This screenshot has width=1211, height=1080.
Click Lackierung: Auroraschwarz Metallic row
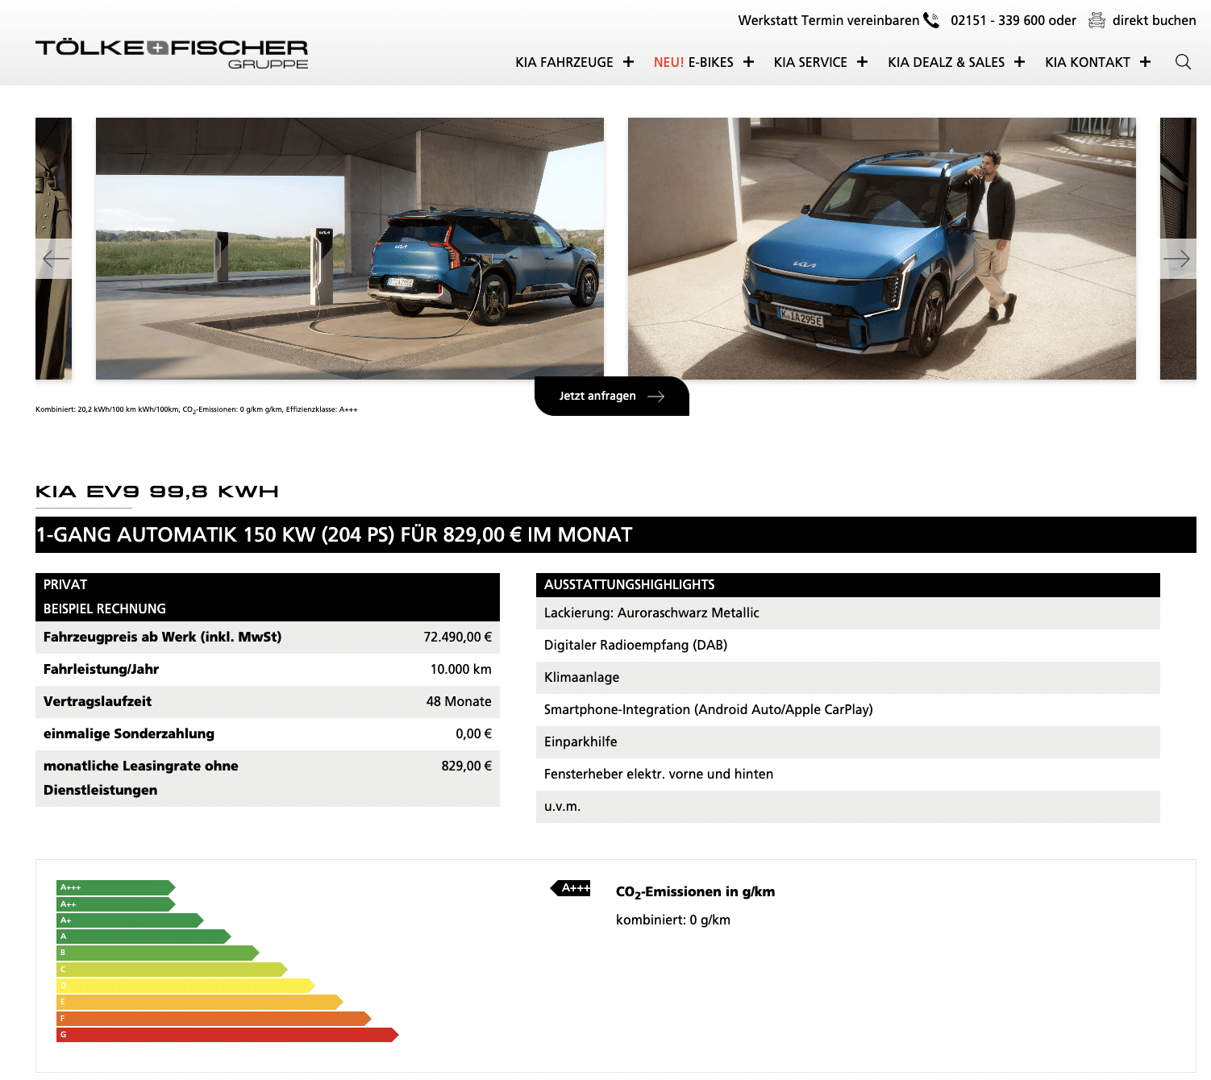pos(848,613)
